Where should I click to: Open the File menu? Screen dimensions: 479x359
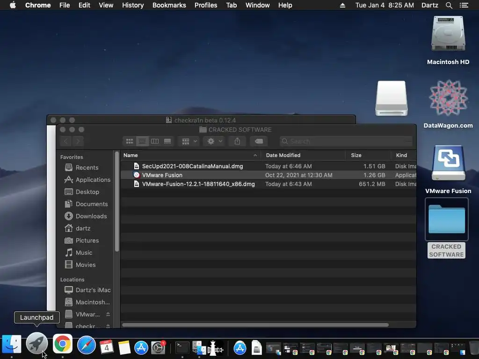tap(65, 5)
